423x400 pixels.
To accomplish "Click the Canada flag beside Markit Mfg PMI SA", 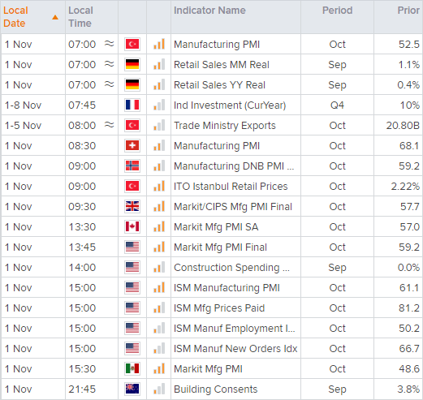I will coord(132,226).
